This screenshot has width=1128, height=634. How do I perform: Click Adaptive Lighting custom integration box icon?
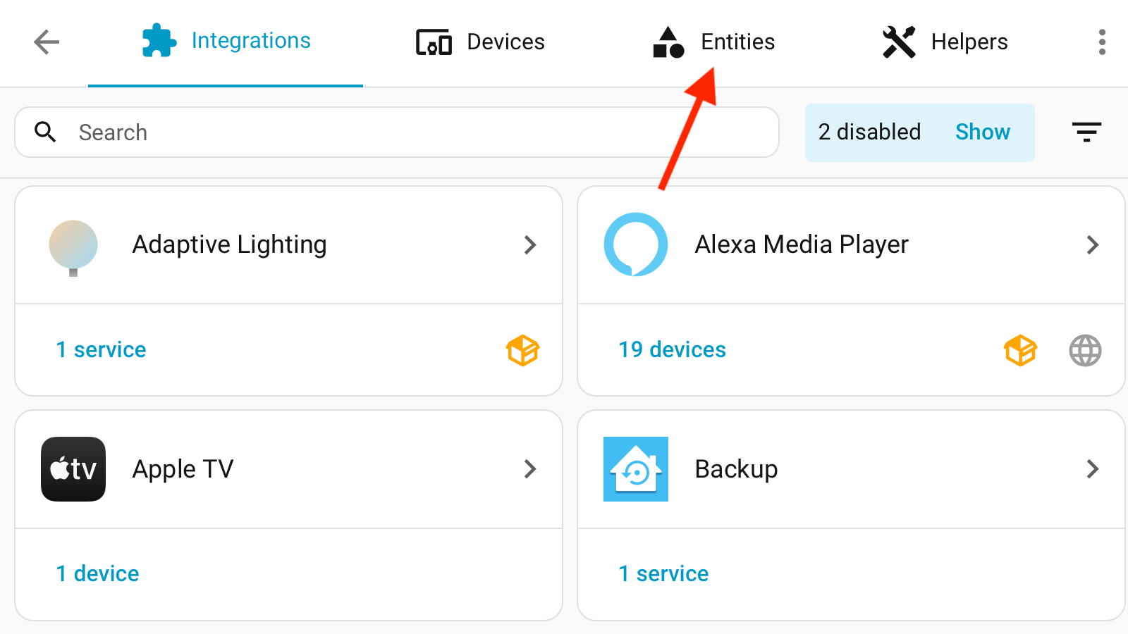[x=522, y=350]
